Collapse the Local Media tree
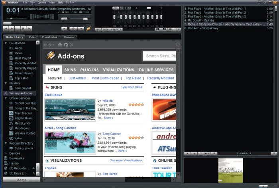Image resolution: width=279 pixels, height=188 pixels. [x=6, y=43]
